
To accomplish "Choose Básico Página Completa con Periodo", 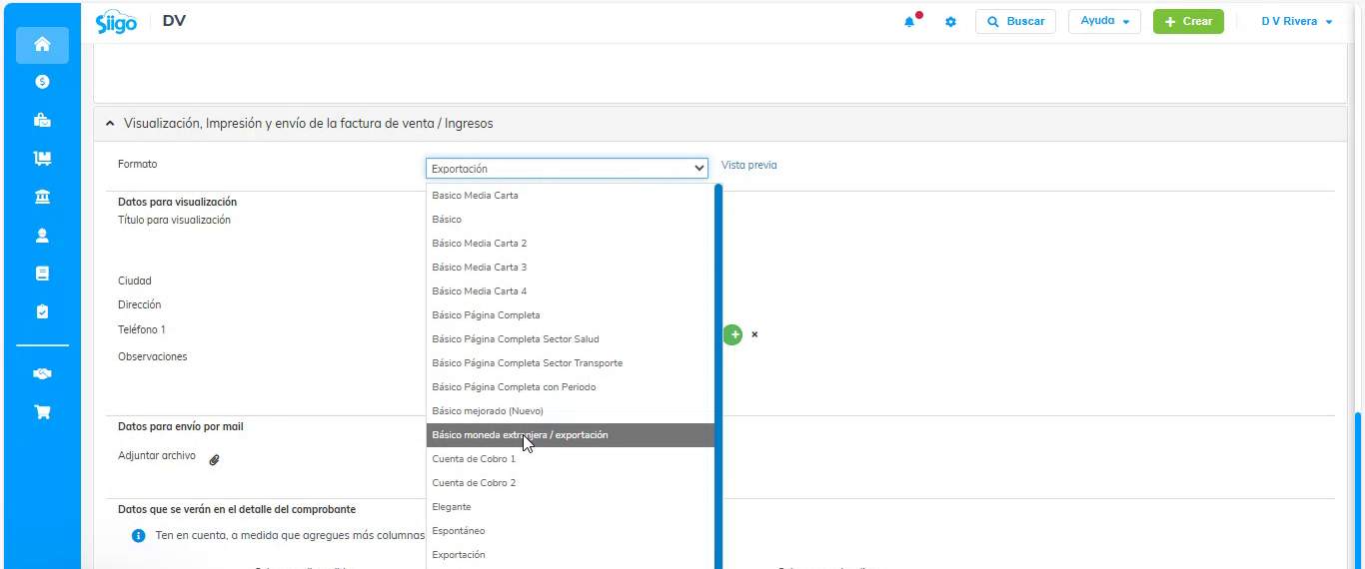I will 570,387.
